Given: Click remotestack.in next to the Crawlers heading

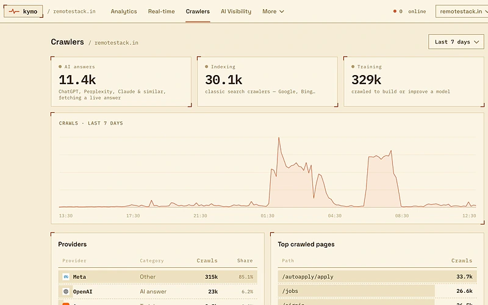Looking at the screenshot, I should coord(117,43).
